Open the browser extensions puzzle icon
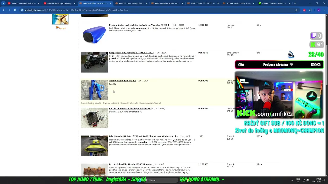This screenshot has height=184, width=328. click(310, 10)
